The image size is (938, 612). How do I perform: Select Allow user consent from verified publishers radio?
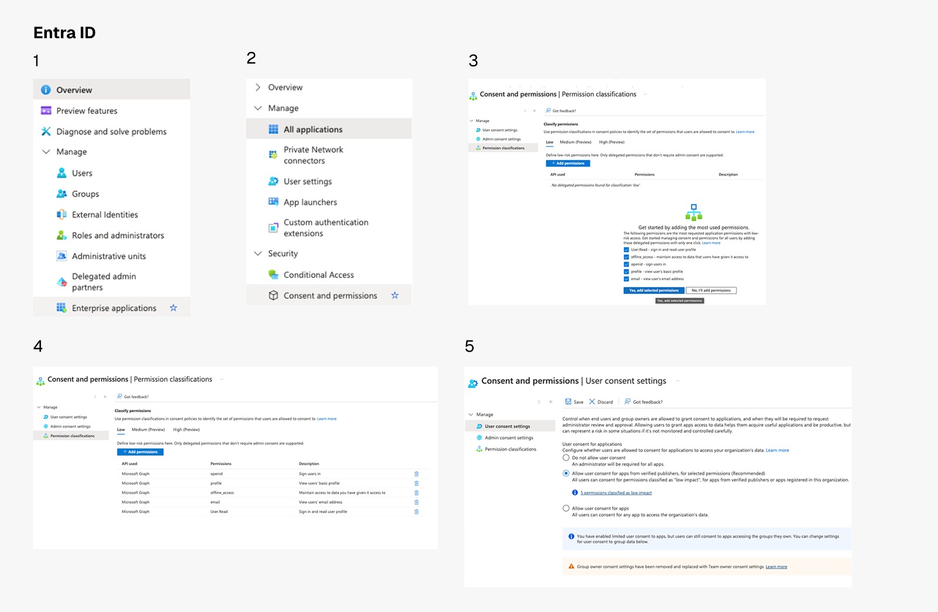566,473
